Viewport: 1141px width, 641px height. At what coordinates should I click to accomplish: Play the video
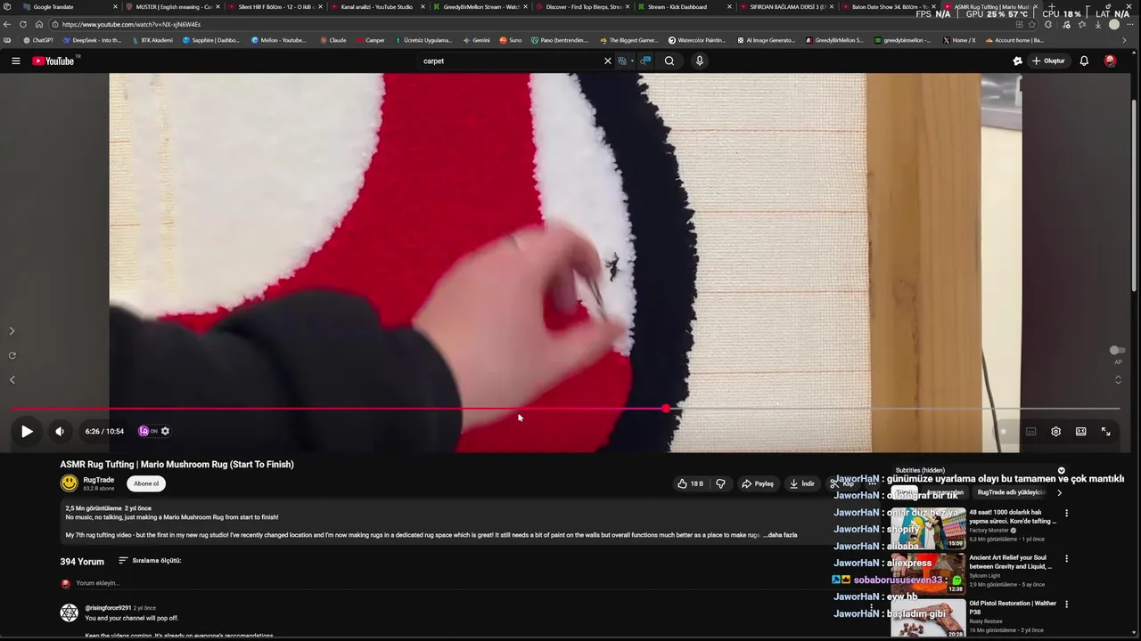point(27,431)
